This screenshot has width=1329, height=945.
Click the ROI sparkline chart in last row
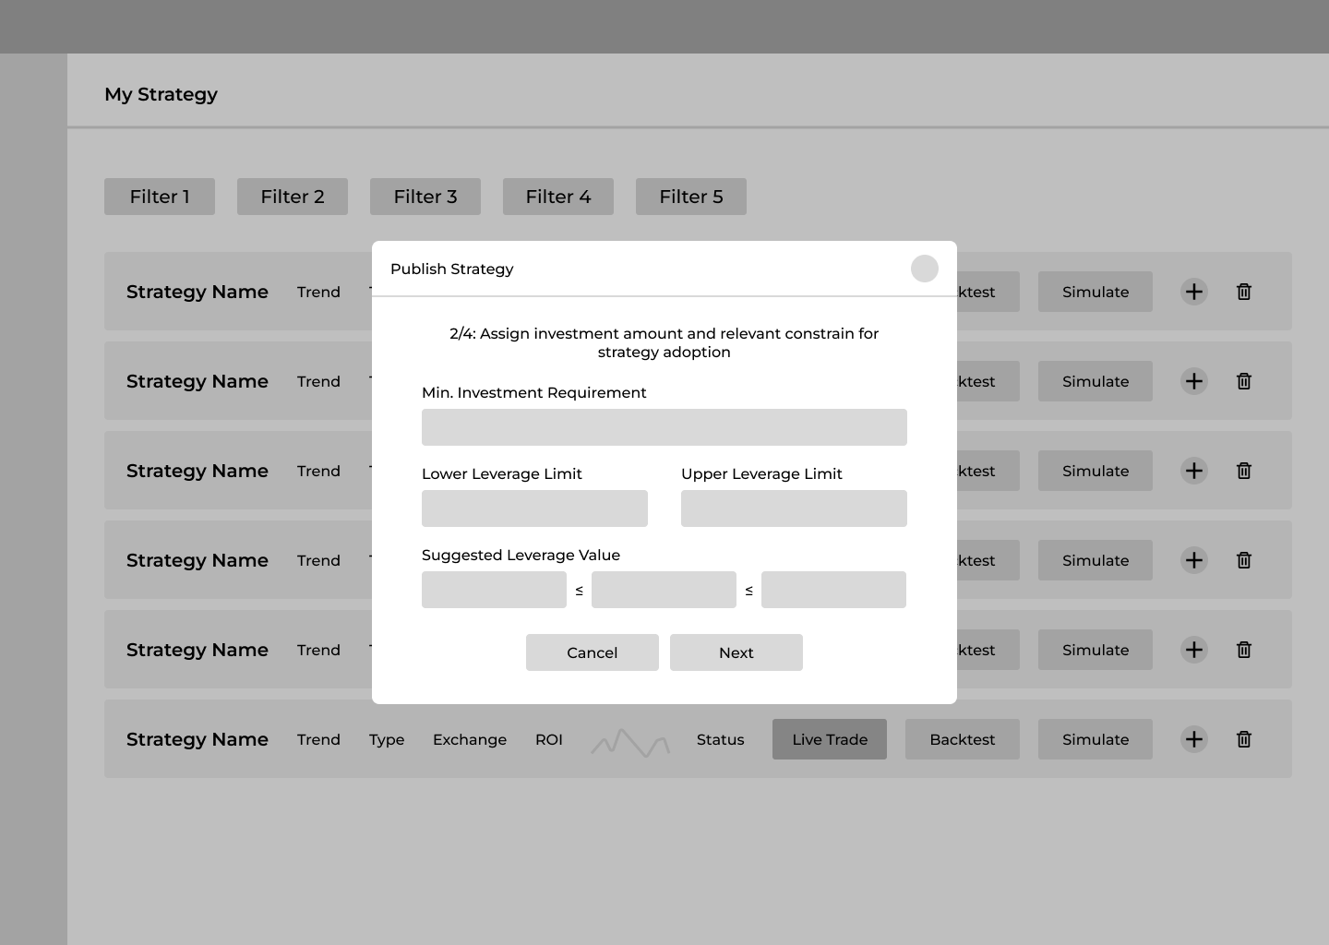point(629,742)
